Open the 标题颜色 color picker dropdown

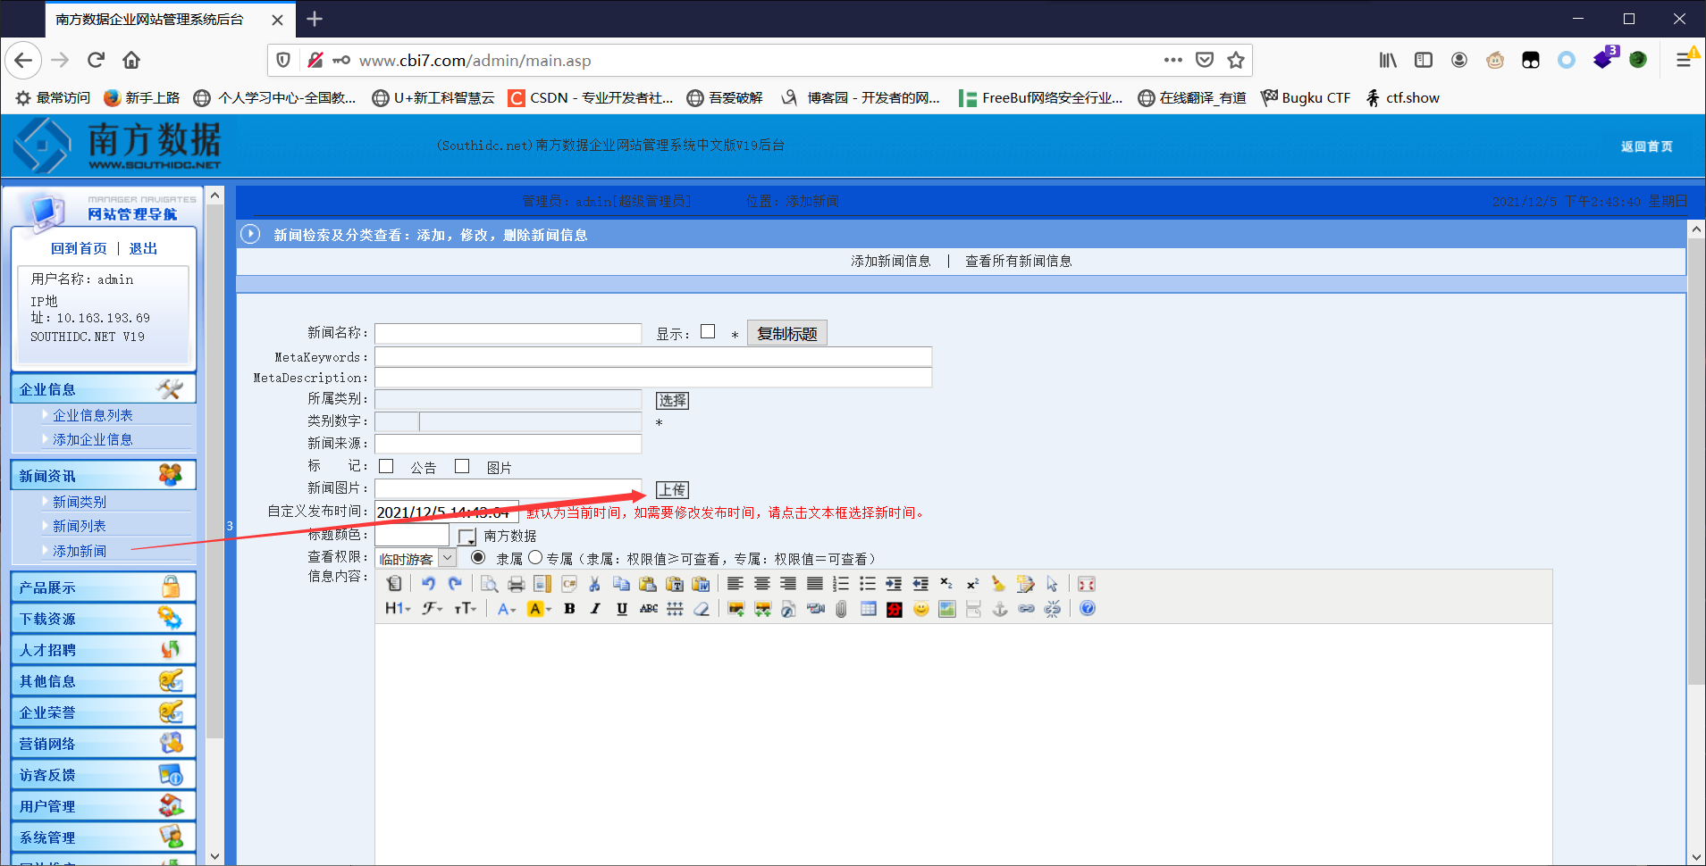[x=466, y=536]
